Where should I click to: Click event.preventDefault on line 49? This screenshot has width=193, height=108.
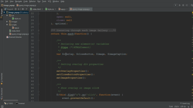click(x=76, y=98)
